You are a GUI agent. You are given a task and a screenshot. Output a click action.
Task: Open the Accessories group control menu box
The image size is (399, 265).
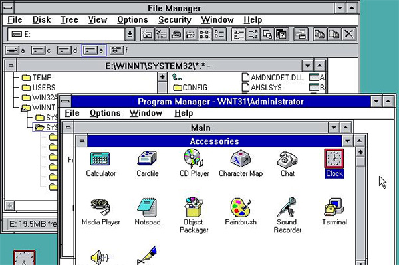tap(82, 141)
